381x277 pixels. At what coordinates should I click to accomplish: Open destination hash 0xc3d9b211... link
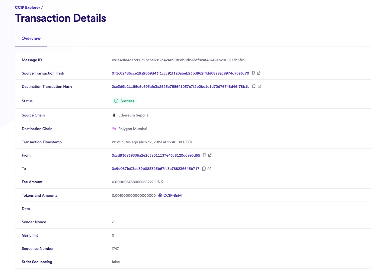point(181,87)
